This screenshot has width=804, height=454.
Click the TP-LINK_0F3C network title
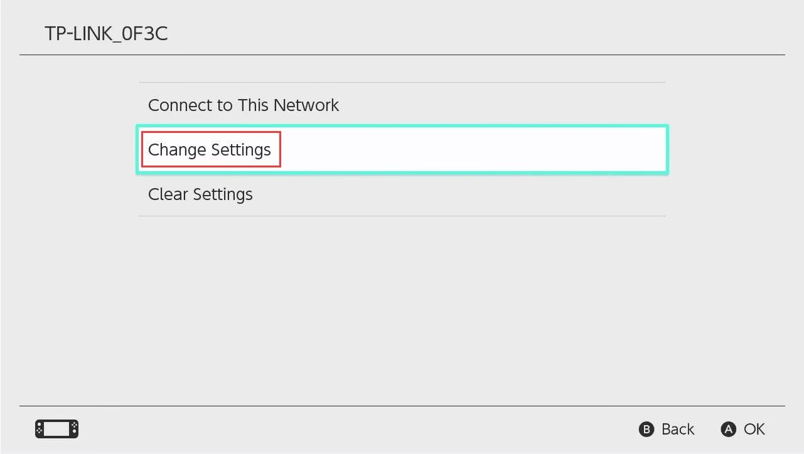106,34
